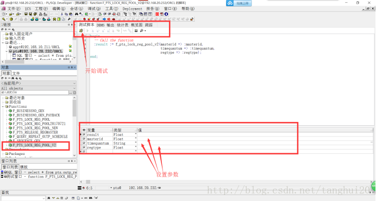Click the object search input field
376x201 pixels.
(x=35, y=93)
